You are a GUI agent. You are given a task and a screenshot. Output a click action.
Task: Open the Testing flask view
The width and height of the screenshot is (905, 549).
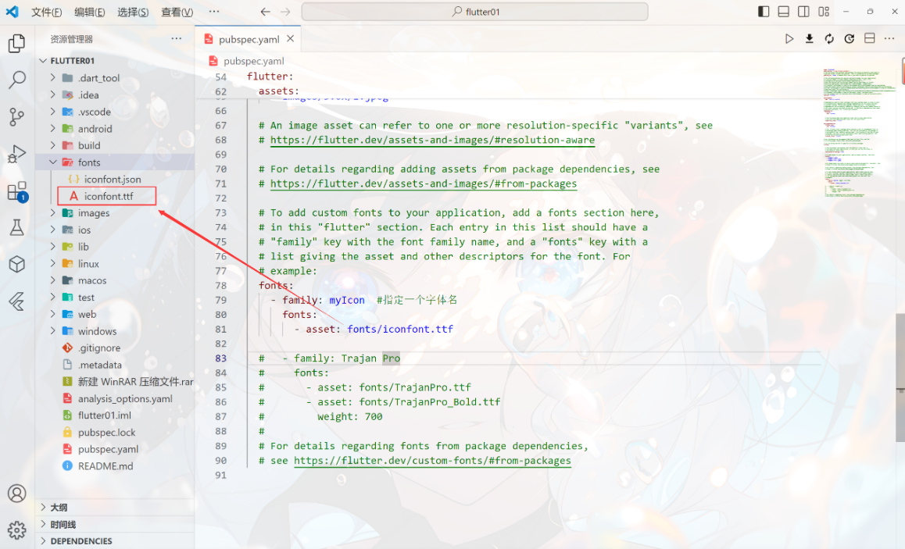(x=16, y=227)
